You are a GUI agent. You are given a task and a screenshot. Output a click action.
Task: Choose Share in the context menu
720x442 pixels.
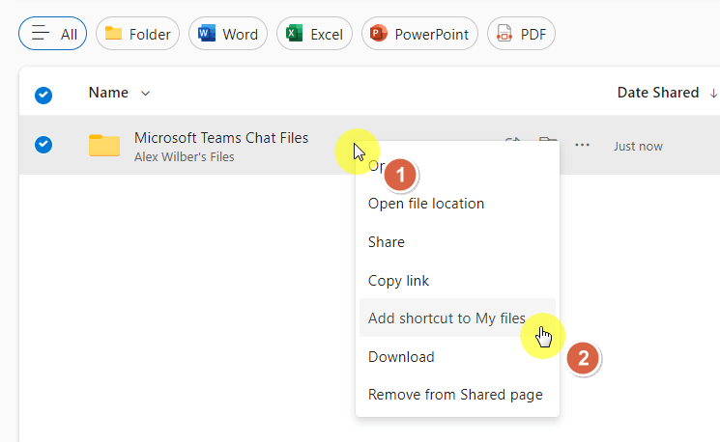[457, 241]
